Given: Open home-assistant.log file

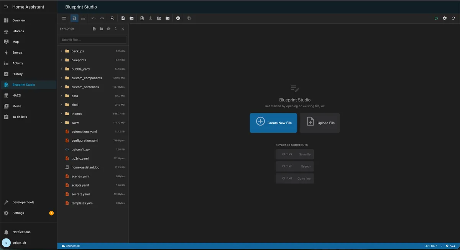Looking at the screenshot, I should [x=93, y=167].
